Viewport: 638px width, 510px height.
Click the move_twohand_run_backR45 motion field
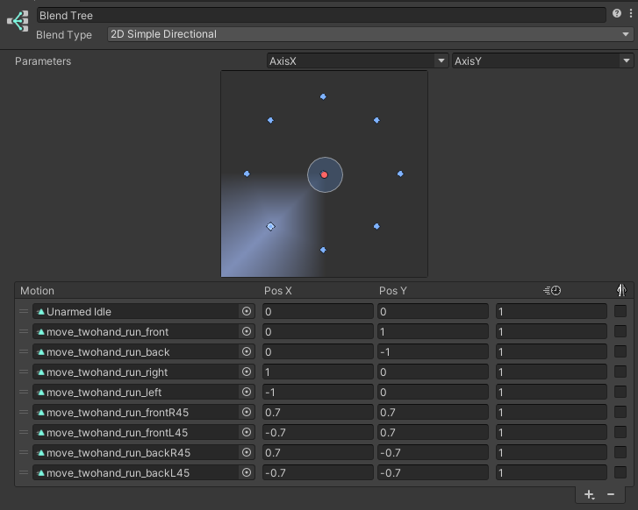tap(144, 452)
